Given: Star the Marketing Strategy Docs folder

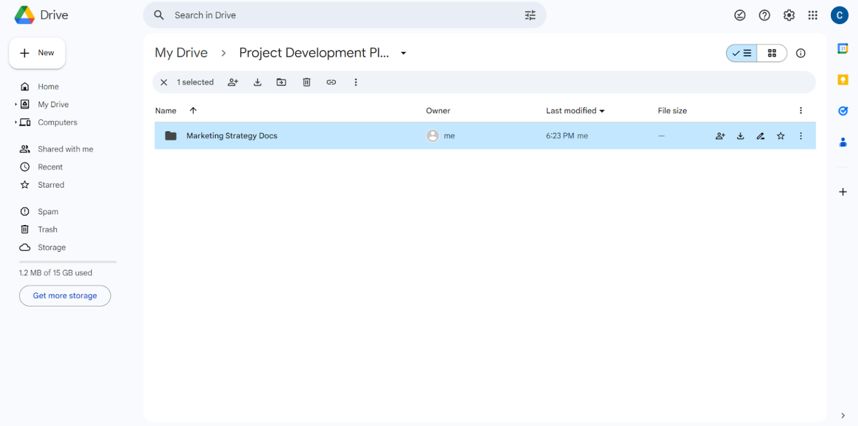Looking at the screenshot, I should [x=780, y=136].
